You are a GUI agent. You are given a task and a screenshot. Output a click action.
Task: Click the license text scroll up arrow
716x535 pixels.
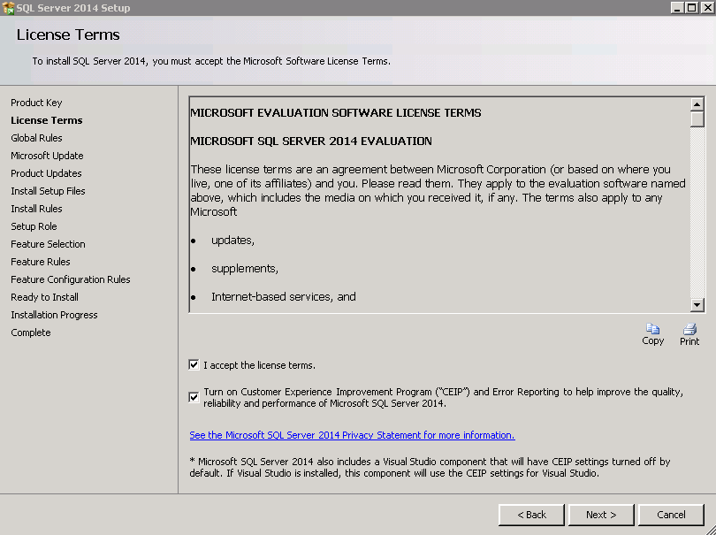point(697,104)
